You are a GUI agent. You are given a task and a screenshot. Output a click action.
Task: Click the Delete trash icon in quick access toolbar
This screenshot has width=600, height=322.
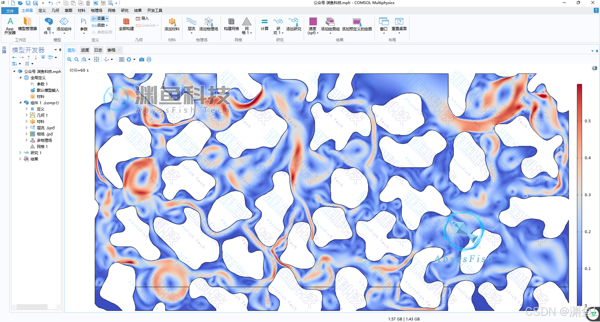click(88, 3)
